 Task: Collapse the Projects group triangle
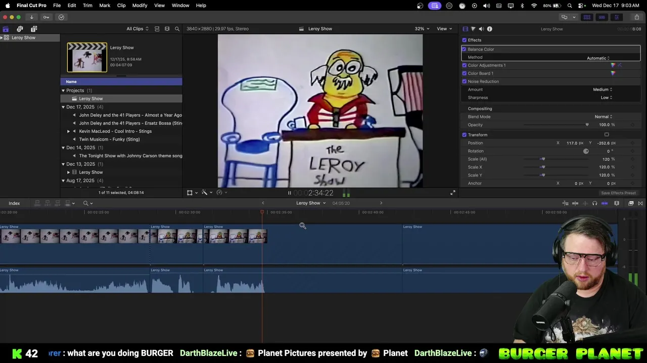63,90
